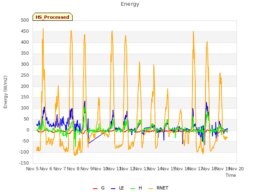
Task: Click the Nov 8 x-axis tick label
Action: (x=73, y=169)
